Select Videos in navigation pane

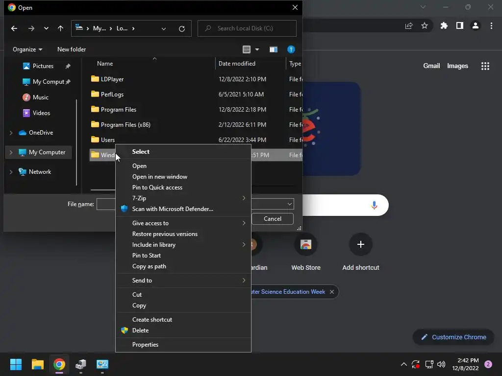(41, 113)
